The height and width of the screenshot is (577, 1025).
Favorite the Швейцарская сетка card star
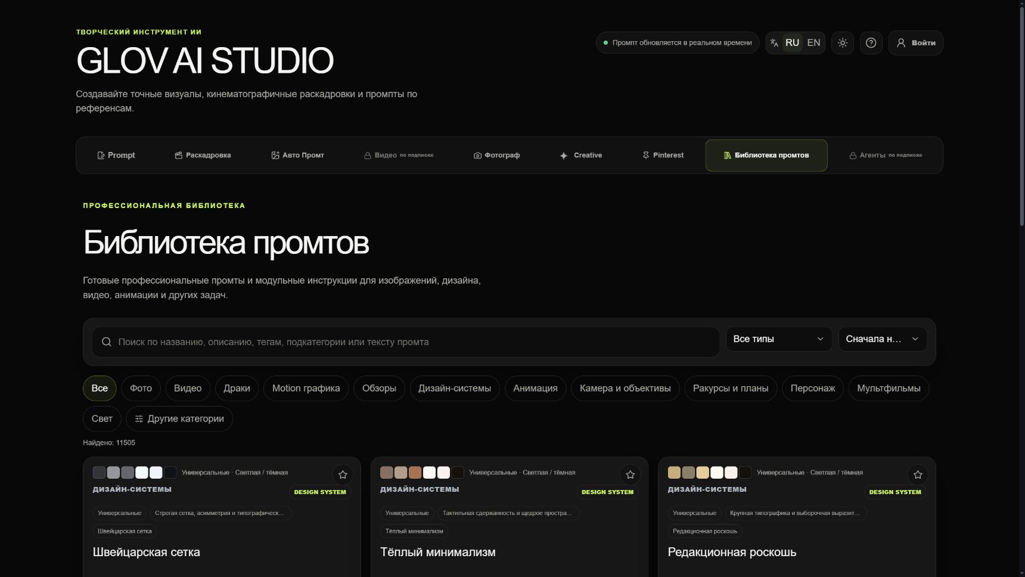pos(343,474)
